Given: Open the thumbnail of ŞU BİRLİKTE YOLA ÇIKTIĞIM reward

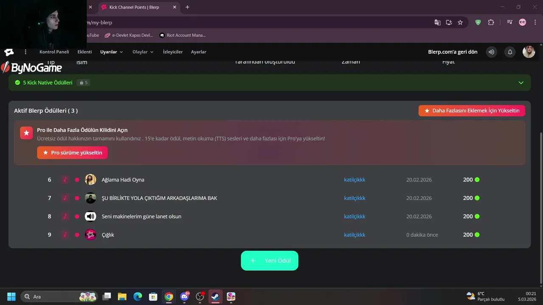Looking at the screenshot, I should tap(90, 198).
